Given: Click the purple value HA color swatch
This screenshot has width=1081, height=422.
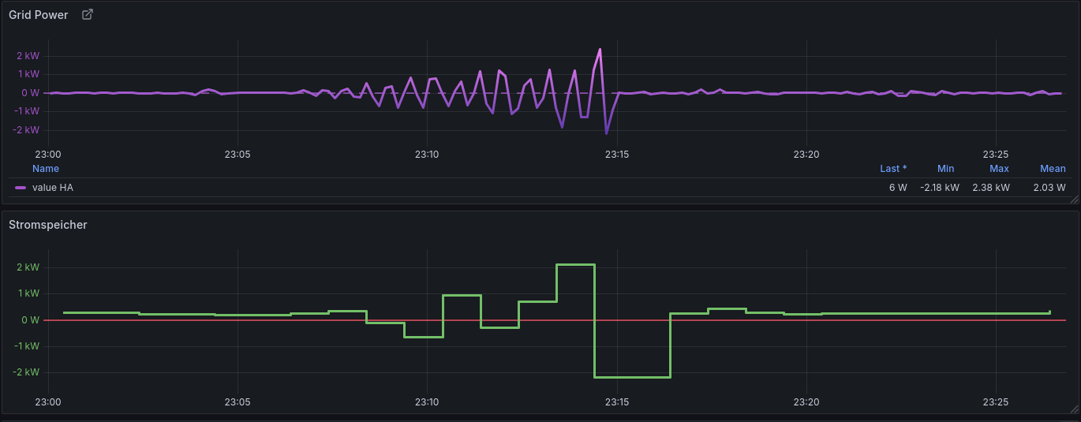Looking at the screenshot, I should coord(21,188).
